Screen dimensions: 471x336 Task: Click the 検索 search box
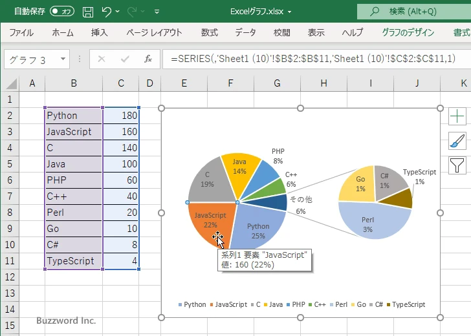point(414,12)
